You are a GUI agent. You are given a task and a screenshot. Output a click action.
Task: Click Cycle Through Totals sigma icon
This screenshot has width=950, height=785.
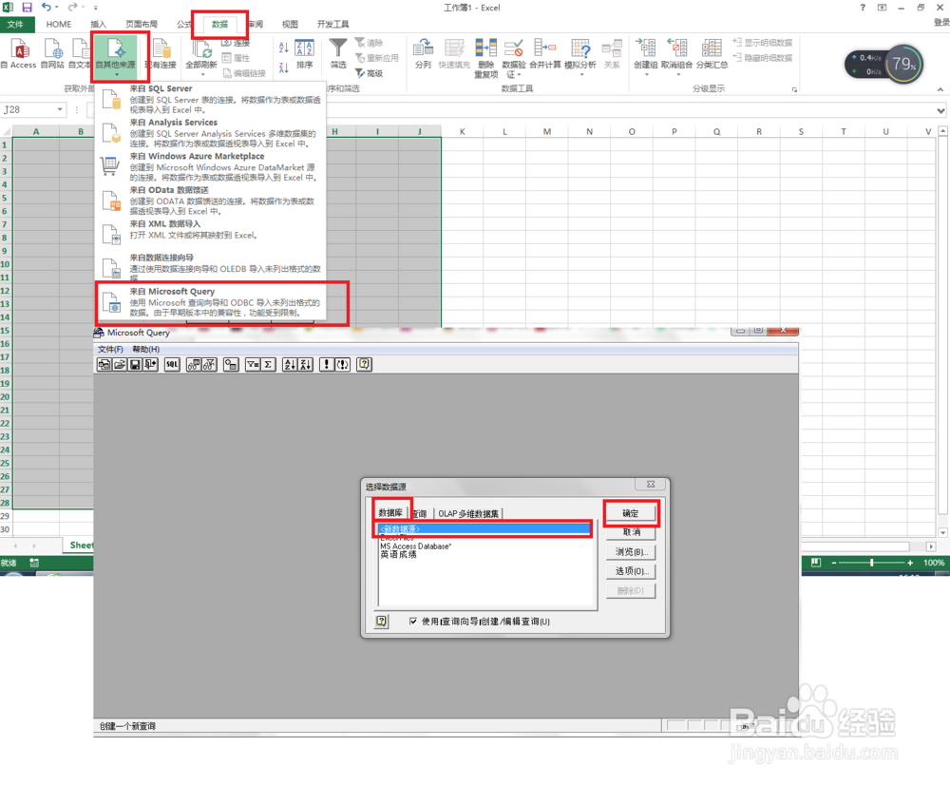point(268,364)
